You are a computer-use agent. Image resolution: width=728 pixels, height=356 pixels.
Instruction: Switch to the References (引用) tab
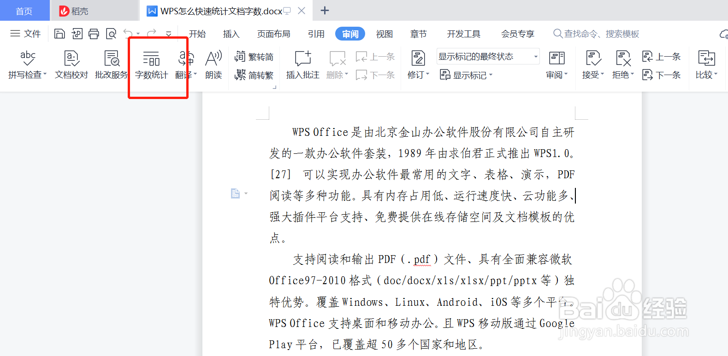(x=316, y=34)
